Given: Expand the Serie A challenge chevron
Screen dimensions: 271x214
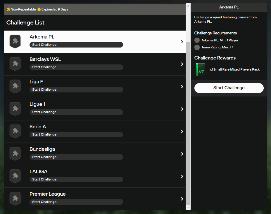Looking at the screenshot, I should click(182, 131).
